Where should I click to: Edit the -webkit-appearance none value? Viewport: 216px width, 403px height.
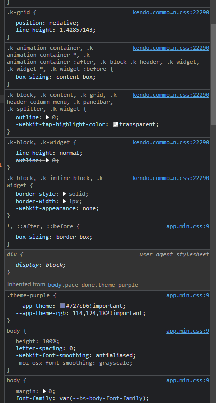90,208
